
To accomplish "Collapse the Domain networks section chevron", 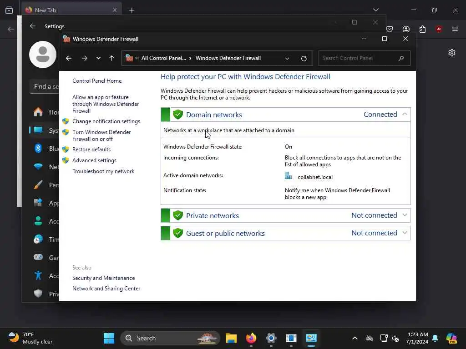I will pos(405,114).
